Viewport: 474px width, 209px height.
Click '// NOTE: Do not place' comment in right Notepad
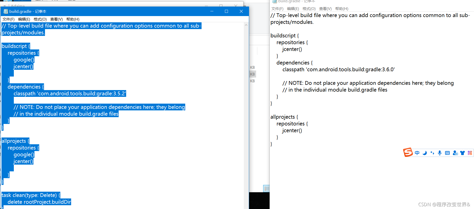point(368,83)
